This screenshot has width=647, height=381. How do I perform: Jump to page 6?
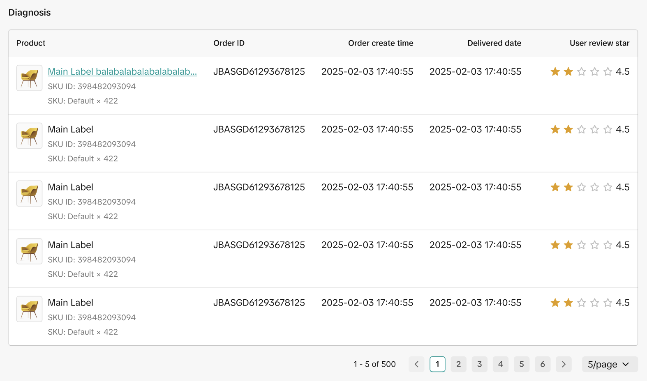click(x=543, y=364)
